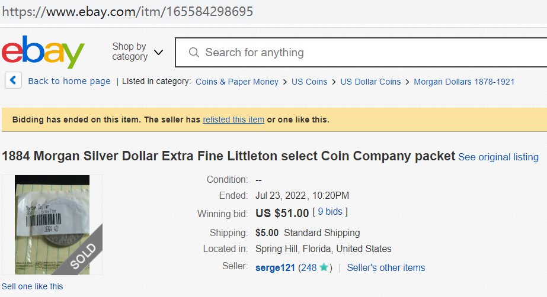The height and width of the screenshot is (297, 547).
Task: Browse the Seller's other items link
Action: coord(386,267)
